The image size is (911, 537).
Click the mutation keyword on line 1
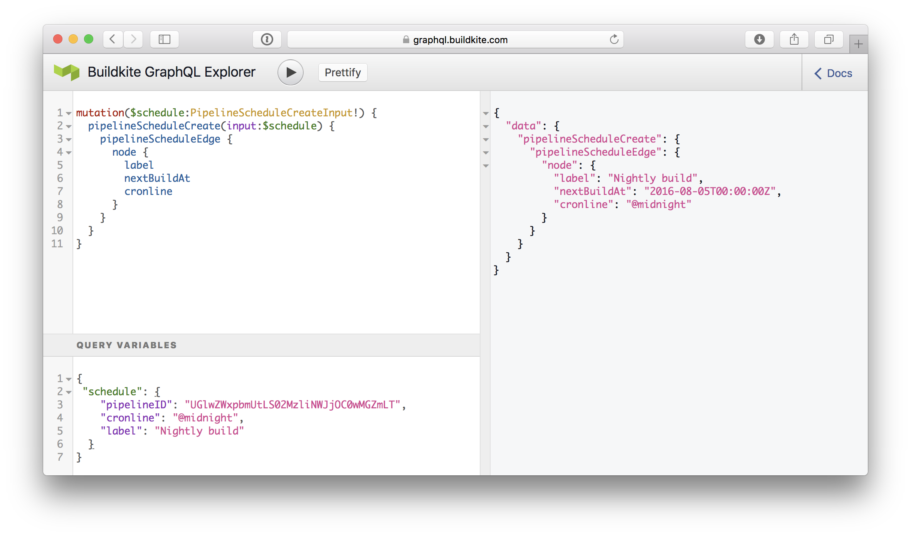[x=100, y=112]
